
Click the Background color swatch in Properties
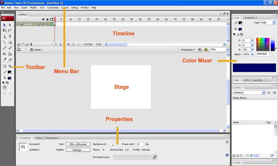coord(111,144)
